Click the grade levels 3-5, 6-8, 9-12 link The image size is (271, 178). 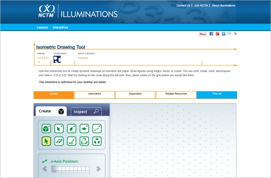pyautogui.click(x=43, y=60)
